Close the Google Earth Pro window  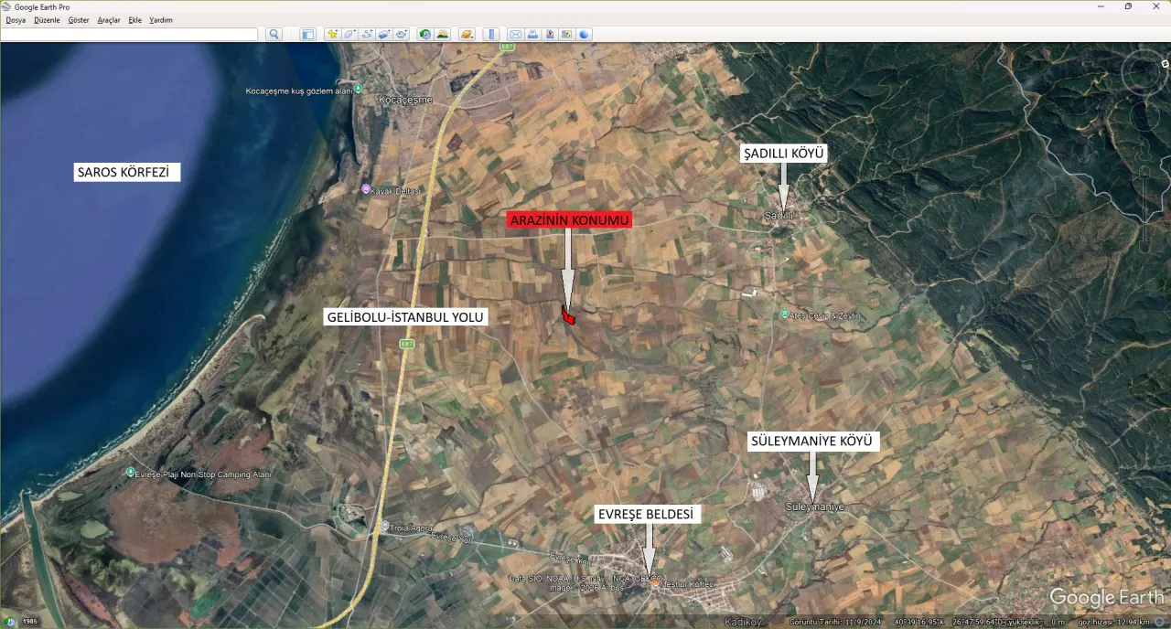1155,6
